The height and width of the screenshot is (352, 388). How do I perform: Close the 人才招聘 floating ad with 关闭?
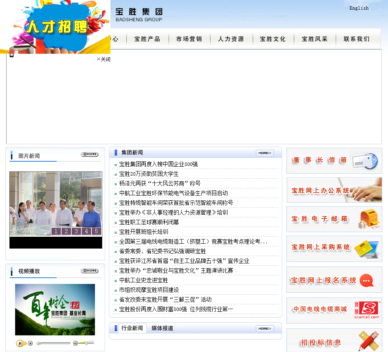pyautogui.click(x=103, y=59)
